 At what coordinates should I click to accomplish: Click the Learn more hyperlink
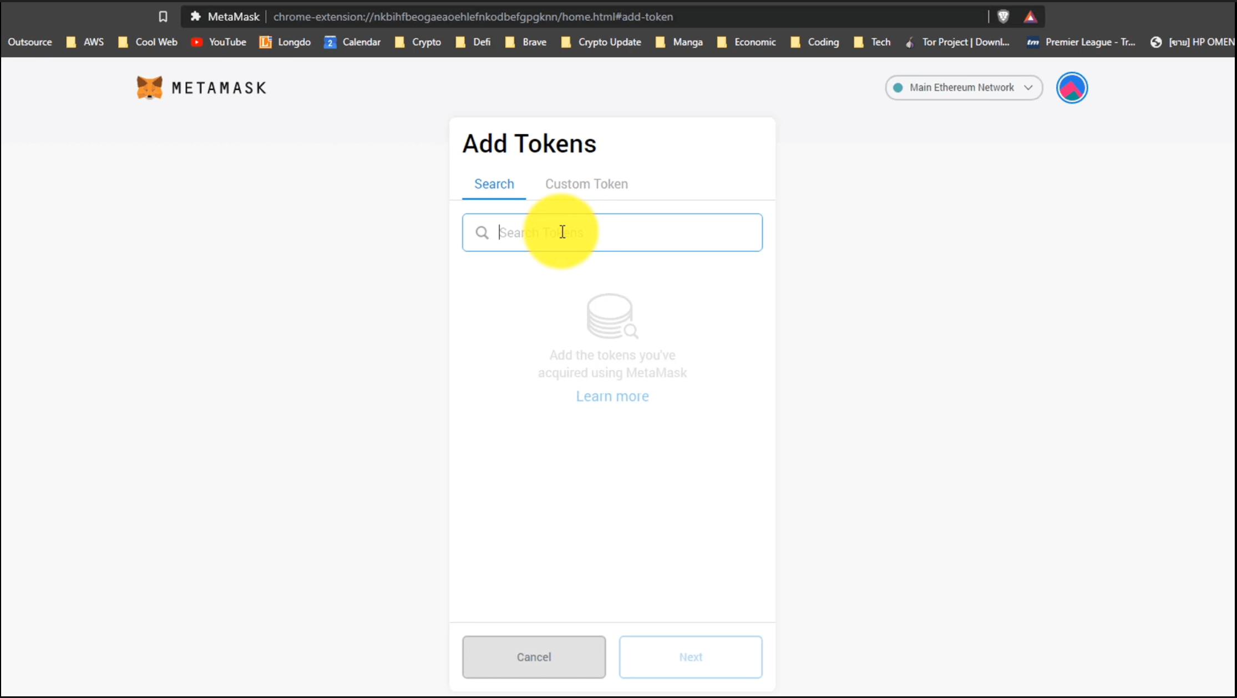click(x=612, y=396)
